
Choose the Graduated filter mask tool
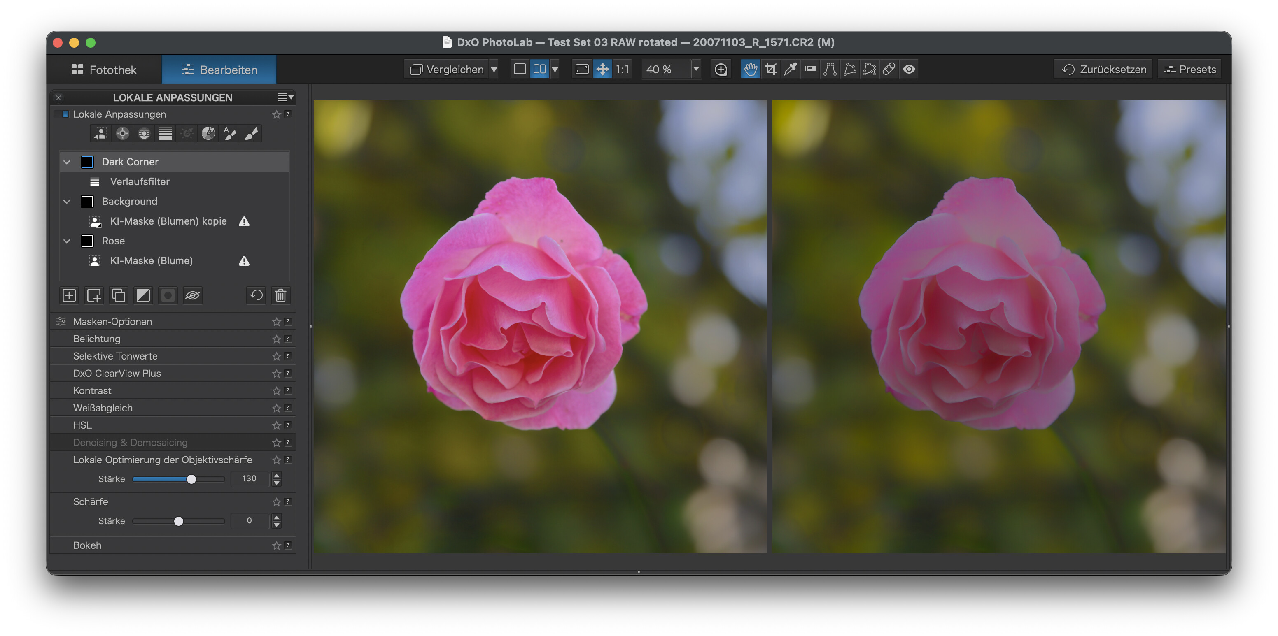pyautogui.click(x=165, y=133)
